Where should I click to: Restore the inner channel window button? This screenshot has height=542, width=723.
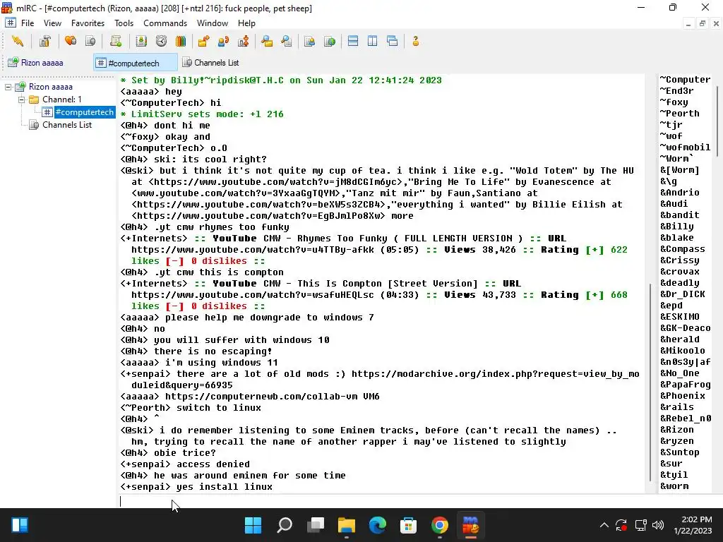pyautogui.click(x=703, y=23)
